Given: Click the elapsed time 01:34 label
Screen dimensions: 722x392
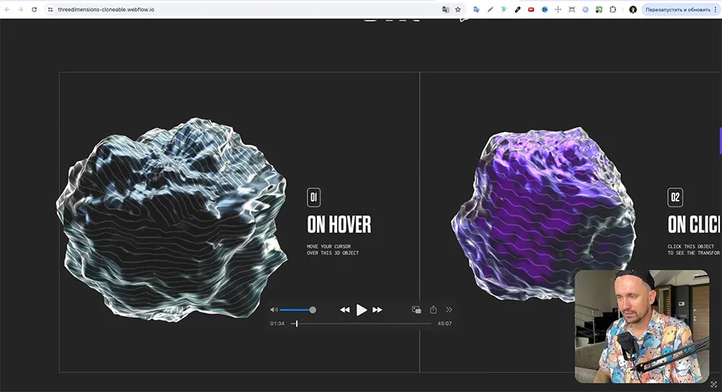Looking at the screenshot, I should point(277,324).
